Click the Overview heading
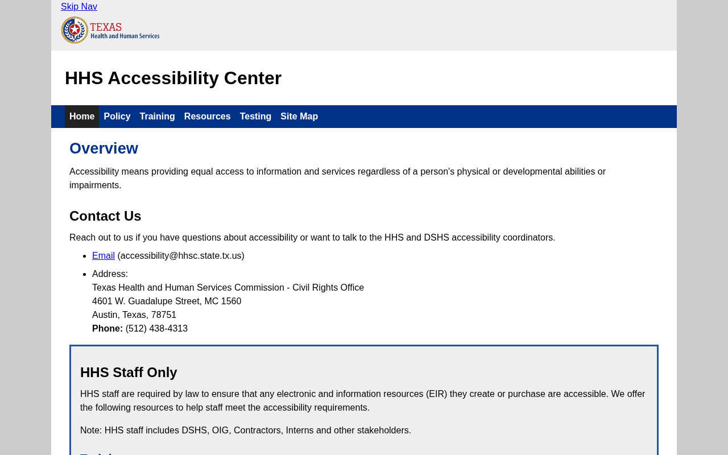 [104, 148]
